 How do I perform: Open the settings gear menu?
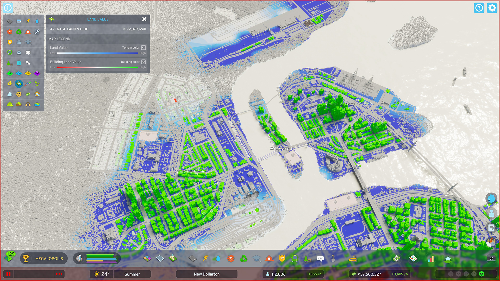(492, 8)
